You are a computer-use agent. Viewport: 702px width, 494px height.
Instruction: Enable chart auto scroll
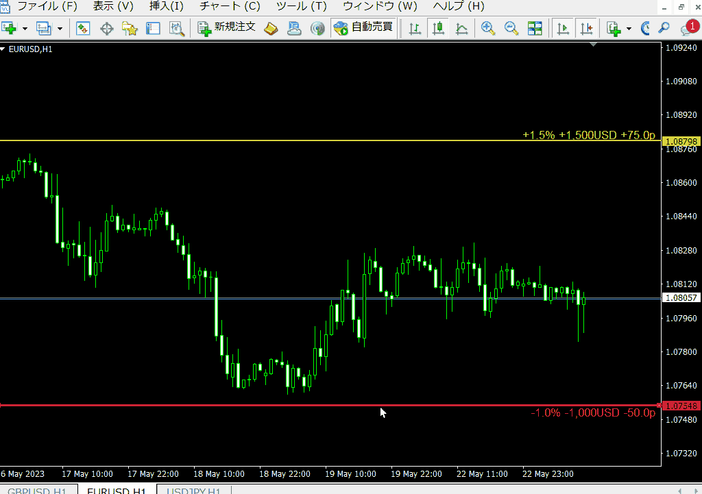[564, 28]
